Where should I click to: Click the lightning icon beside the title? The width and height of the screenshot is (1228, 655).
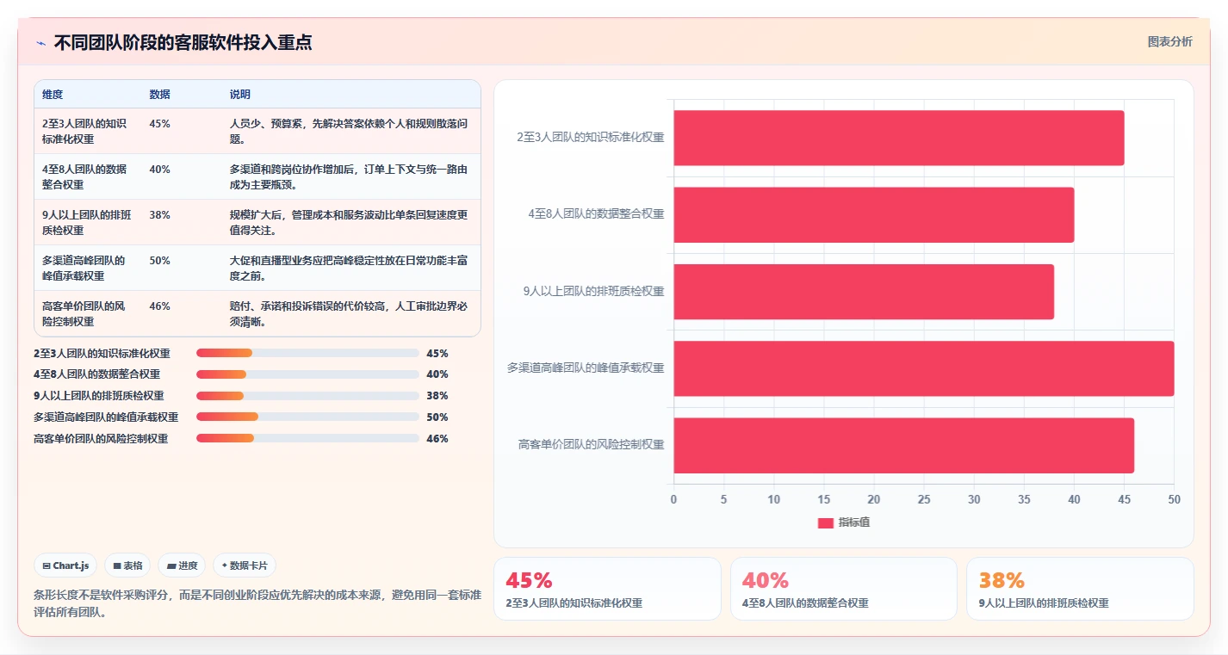coord(40,43)
